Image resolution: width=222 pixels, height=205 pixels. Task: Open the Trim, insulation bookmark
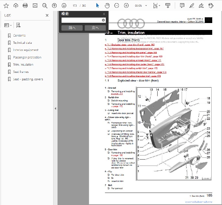click(23, 64)
